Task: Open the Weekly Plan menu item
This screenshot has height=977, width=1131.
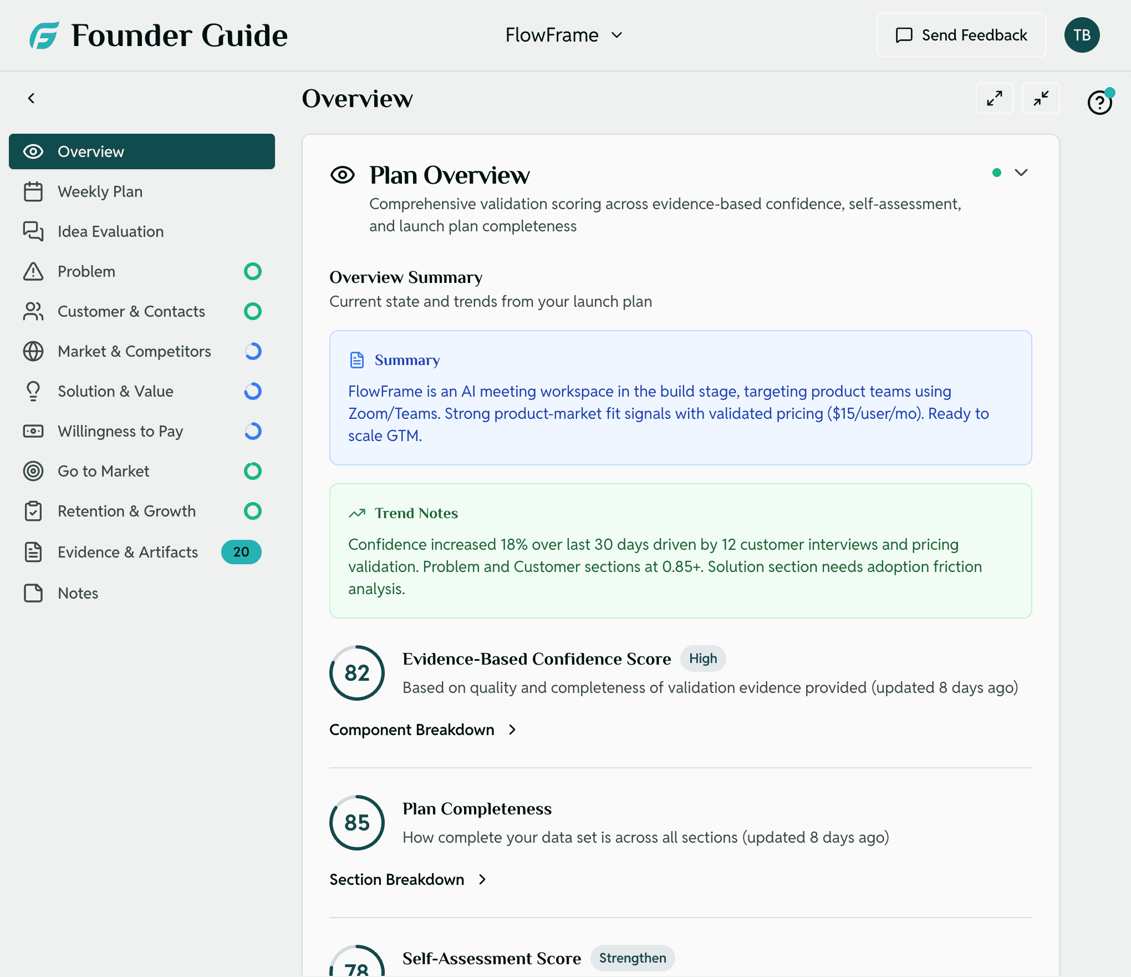Action: click(x=100, y=191)
